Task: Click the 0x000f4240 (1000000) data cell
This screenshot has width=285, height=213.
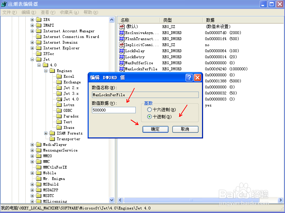Action: point(226,69)
